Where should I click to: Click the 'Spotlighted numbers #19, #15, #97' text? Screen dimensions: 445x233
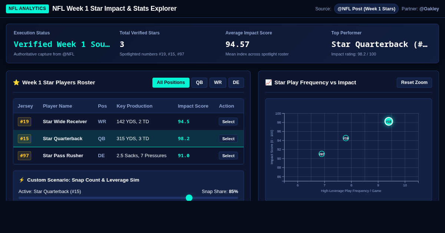152,54
